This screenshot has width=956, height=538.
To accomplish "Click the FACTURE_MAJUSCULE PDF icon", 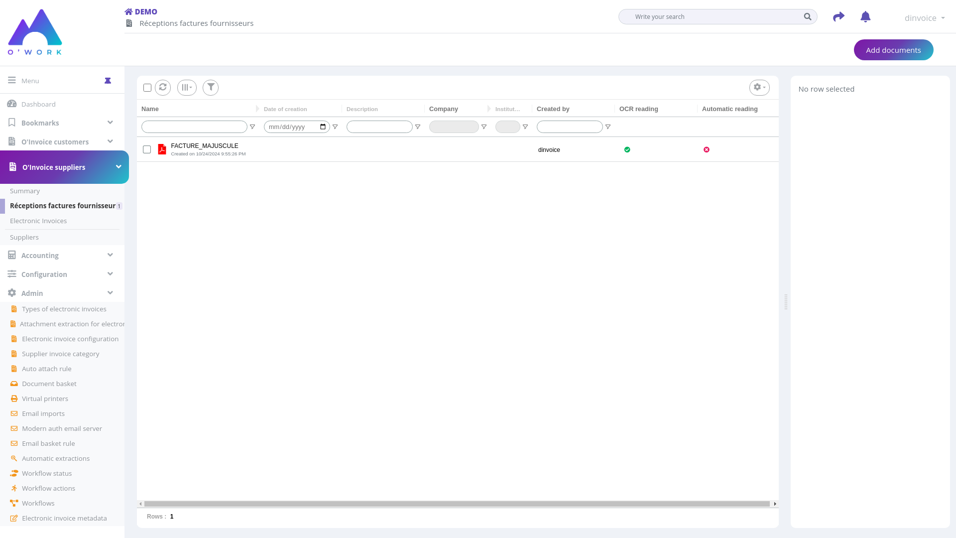I will [x=162, y=149].
